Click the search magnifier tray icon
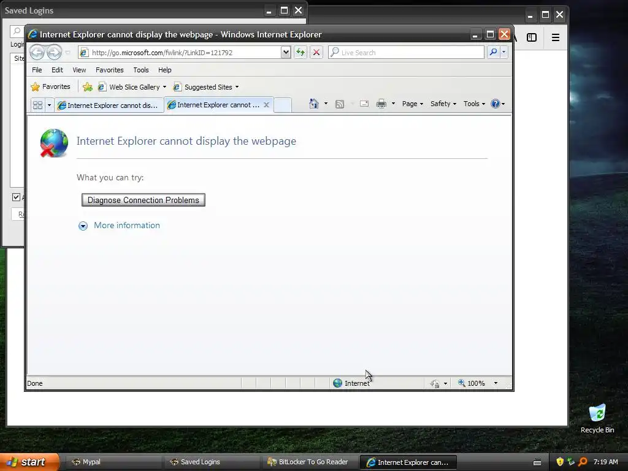This screenshot has width=628, height=471. pyautogui.click(x=583, y=462)
